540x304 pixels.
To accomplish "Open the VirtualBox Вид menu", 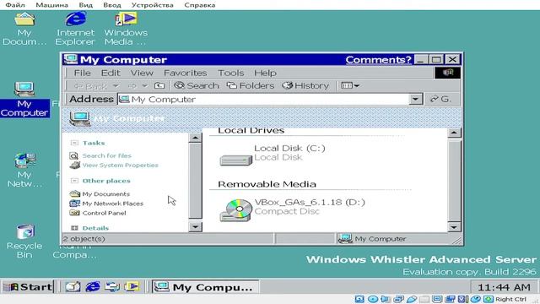I will pos(85,5).
